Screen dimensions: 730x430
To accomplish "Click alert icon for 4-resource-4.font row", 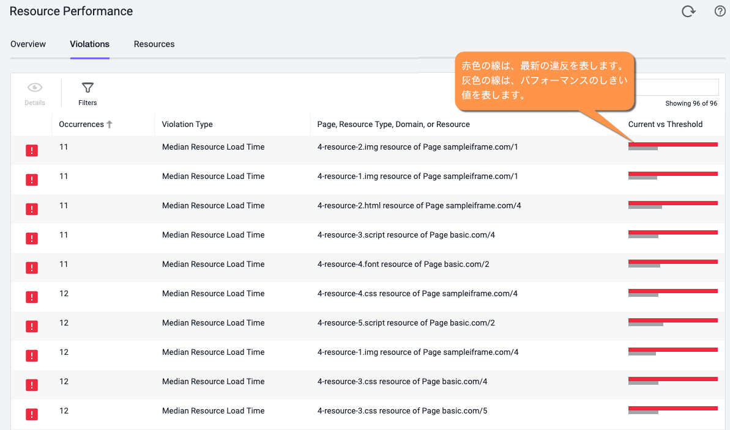I will pos(32,268).
